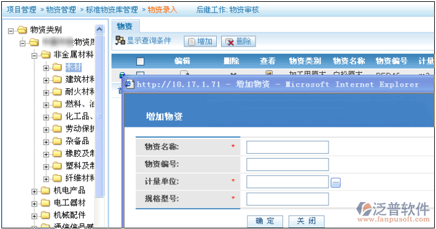Screen dimensions: 436x229
Task: Click the 木材 folder icon
Action: pos(56,67)
